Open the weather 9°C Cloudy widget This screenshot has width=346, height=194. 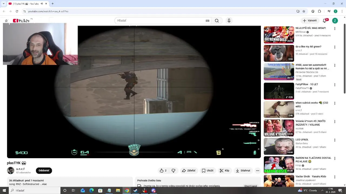307,190
